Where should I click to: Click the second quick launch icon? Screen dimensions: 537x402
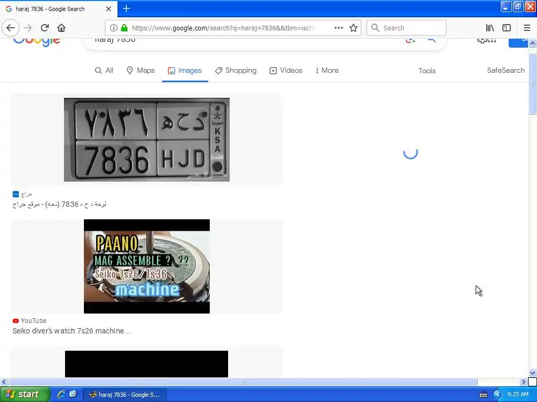(x=73, y=394)
